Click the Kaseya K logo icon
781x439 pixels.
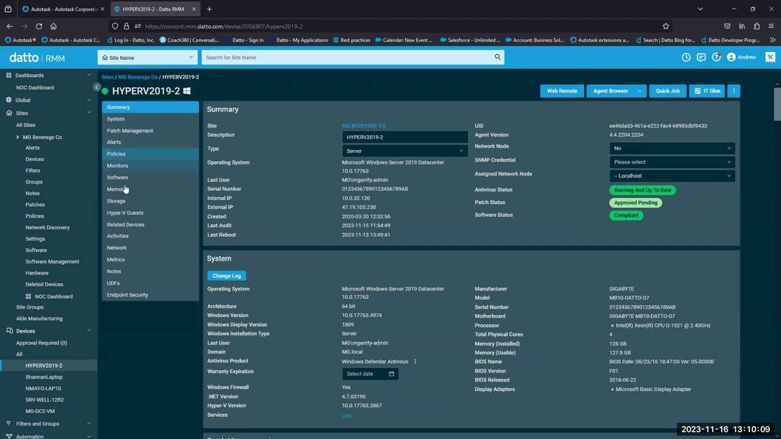point(770,57)
